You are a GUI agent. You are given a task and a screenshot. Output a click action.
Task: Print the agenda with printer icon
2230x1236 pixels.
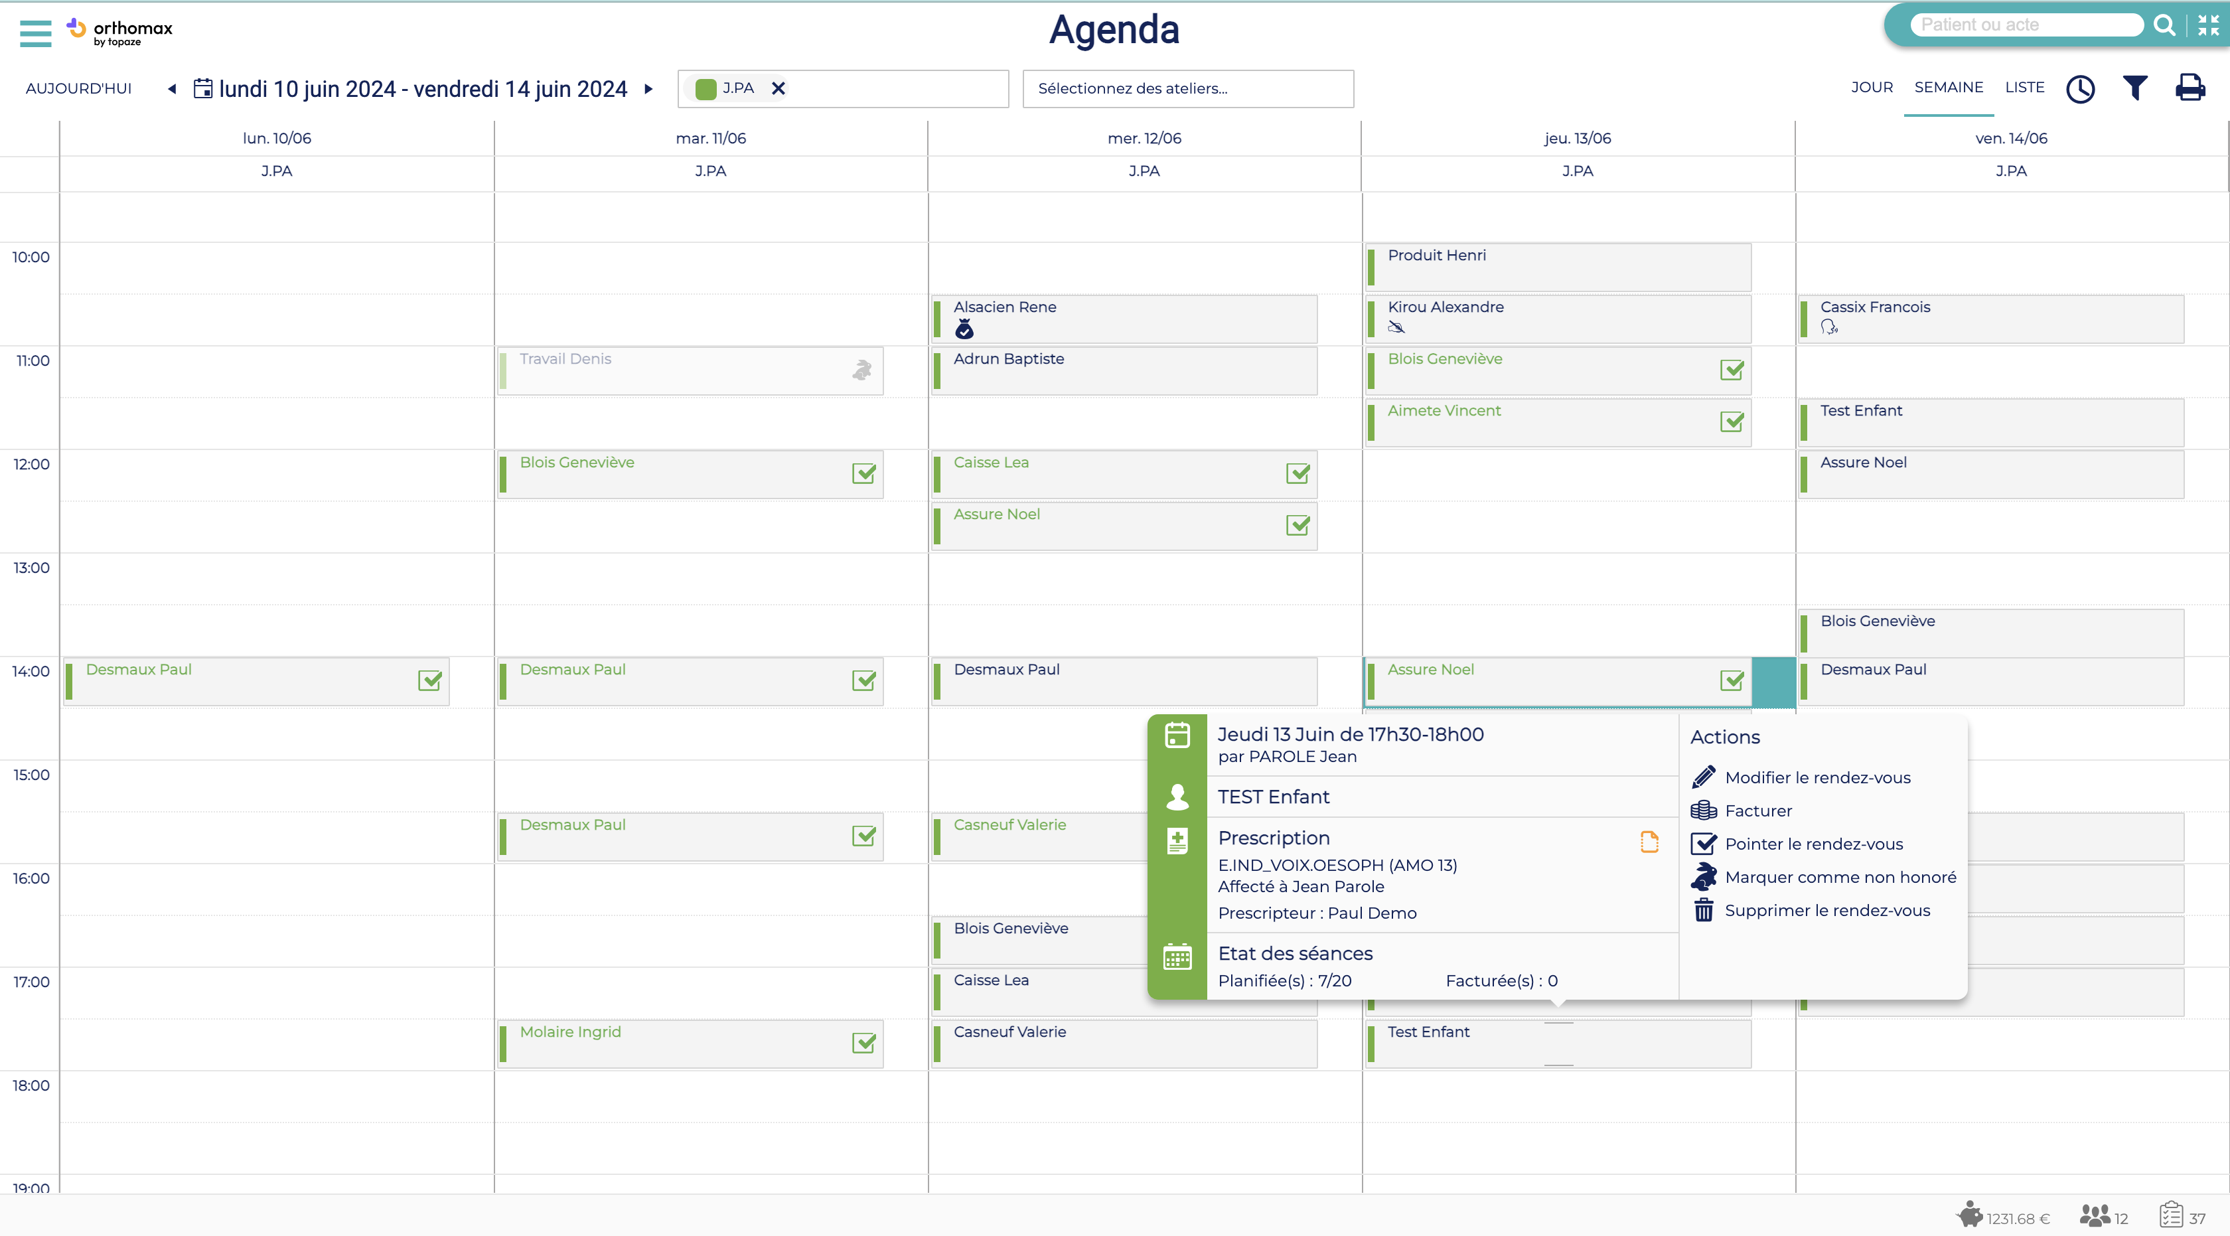coord(2190,88)
